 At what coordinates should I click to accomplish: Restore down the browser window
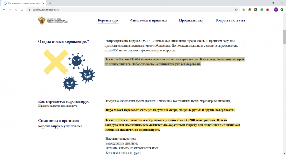tap(273, 3)
